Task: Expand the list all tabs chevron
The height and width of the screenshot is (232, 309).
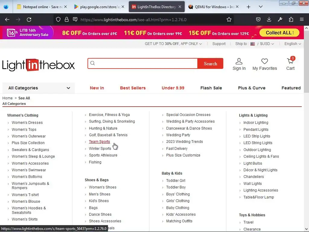Action: point(260,7)
